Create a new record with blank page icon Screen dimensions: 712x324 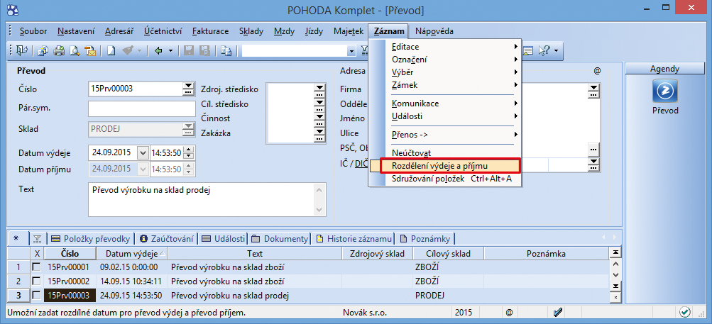tap(111, 51)
